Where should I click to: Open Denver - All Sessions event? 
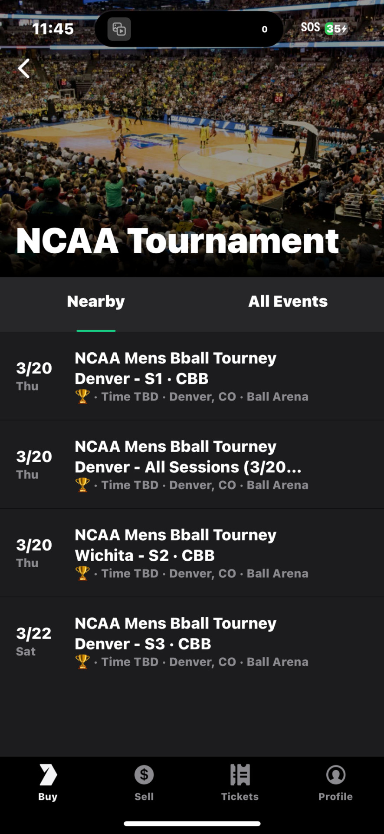pyautogui.click(x=192, y=465)
